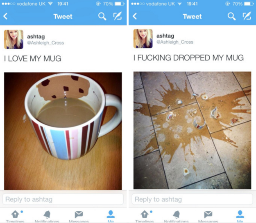Open Notifications tab in right screen
Image resolution: width=256 pixels, height=223 pixels.
176,216
